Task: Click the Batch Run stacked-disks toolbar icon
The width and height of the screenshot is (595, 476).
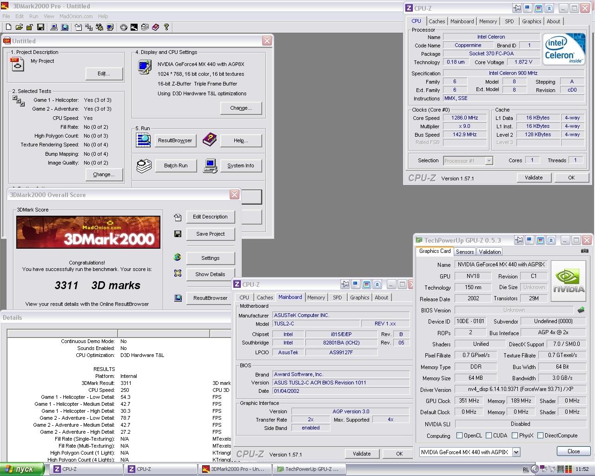Action: pos(145,27)
